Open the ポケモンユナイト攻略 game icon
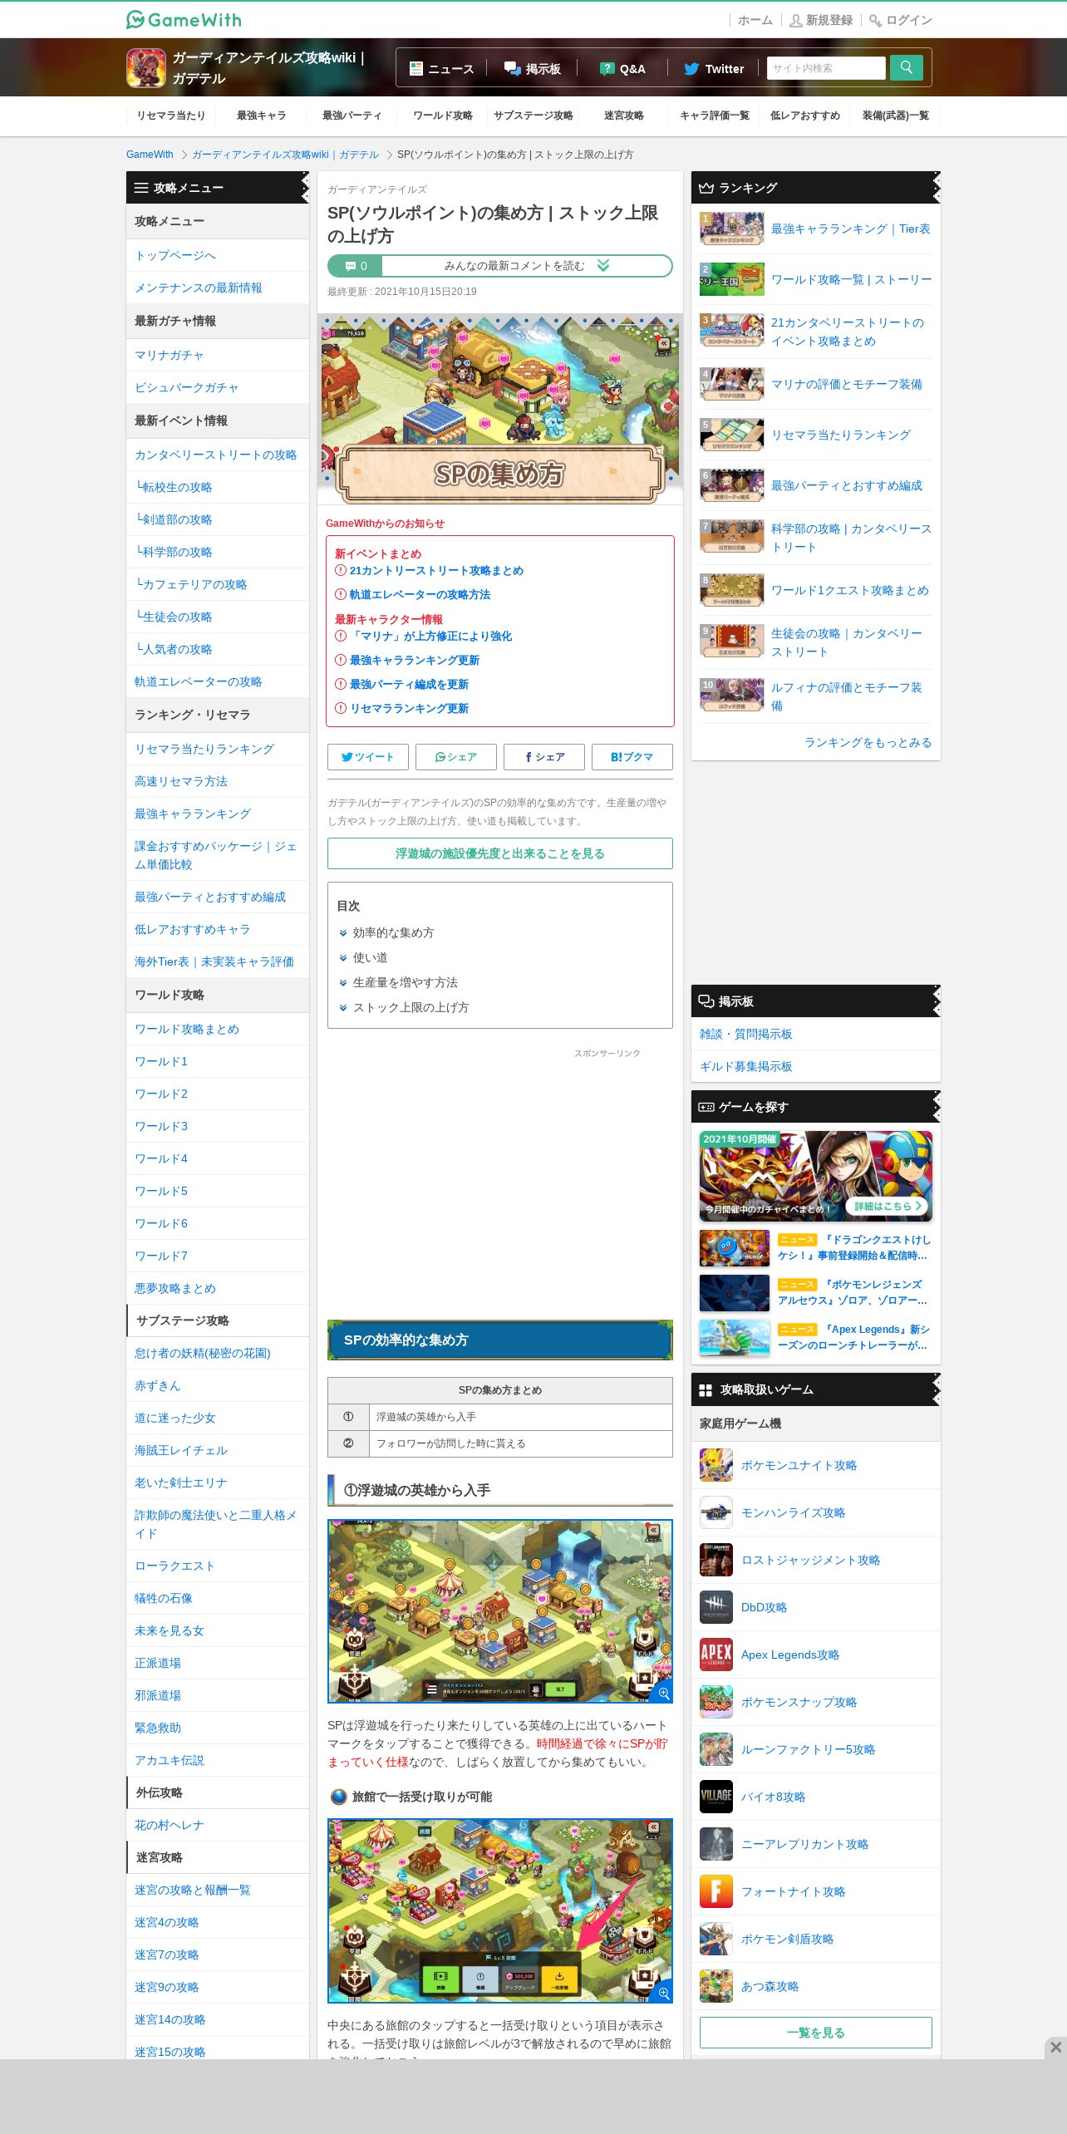This screenshot has height=2134, width=1067. coord(716,1465)
